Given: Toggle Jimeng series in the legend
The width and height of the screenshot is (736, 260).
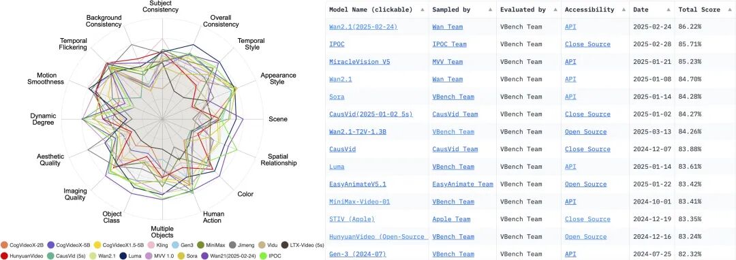Looking at the screenshot, I should pyautogui.click(x=242, y=245).
